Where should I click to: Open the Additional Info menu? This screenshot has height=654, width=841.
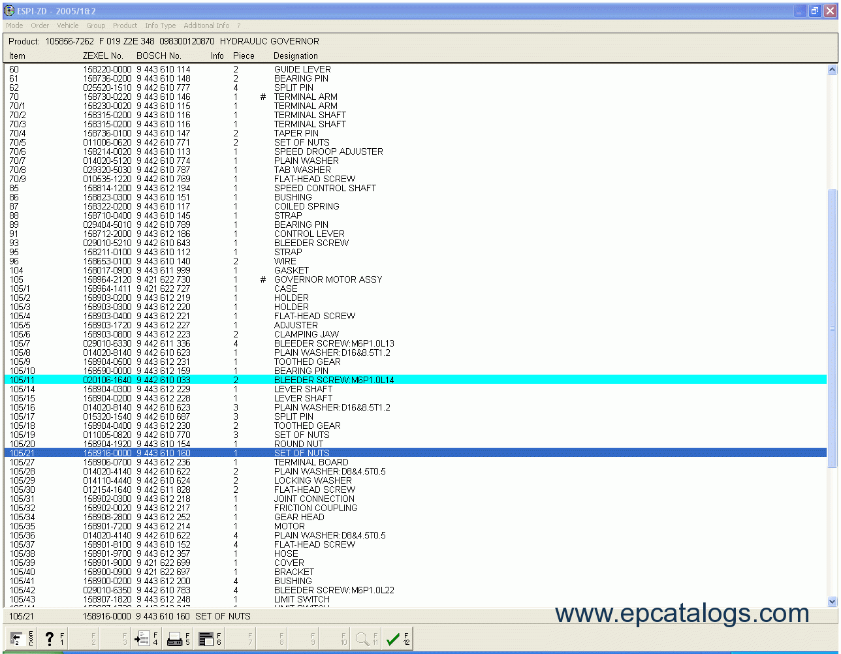(x=206, y=25)
